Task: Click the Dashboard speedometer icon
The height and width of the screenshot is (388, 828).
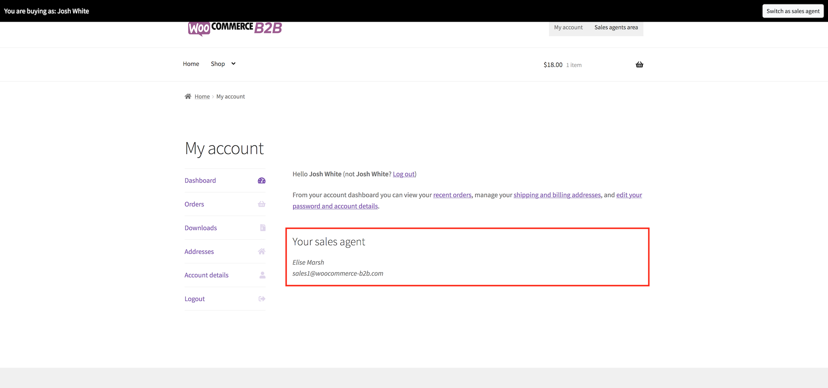Action: 261,180
